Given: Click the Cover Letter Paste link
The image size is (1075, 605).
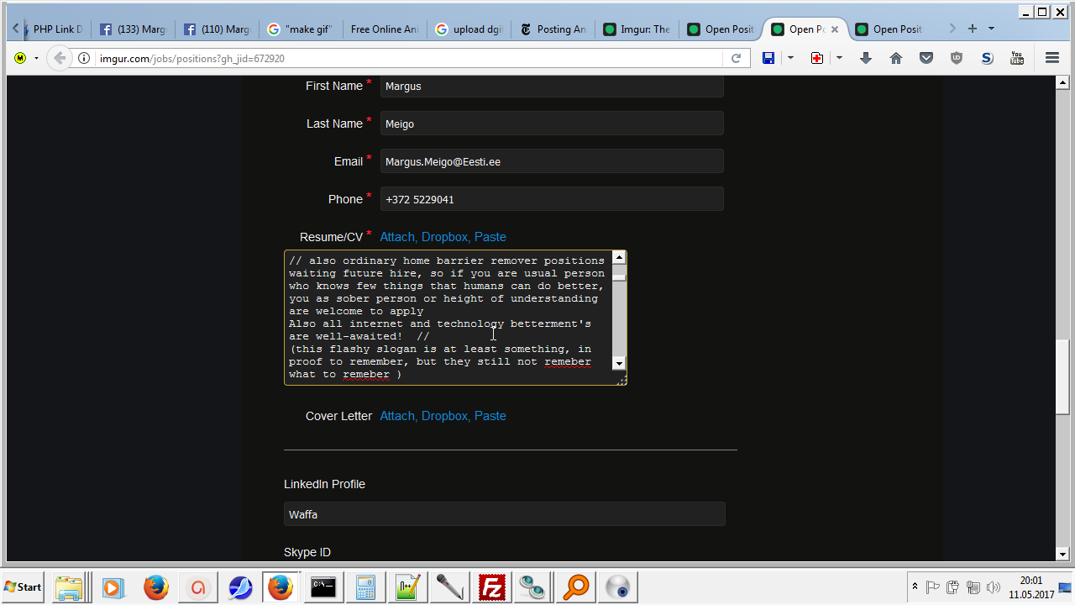Looking at the screenshot, I should (490, 416).
